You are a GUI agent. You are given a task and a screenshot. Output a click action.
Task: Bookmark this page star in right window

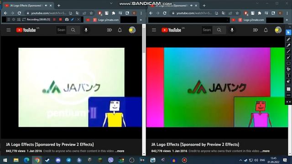(x=237, y=13)
